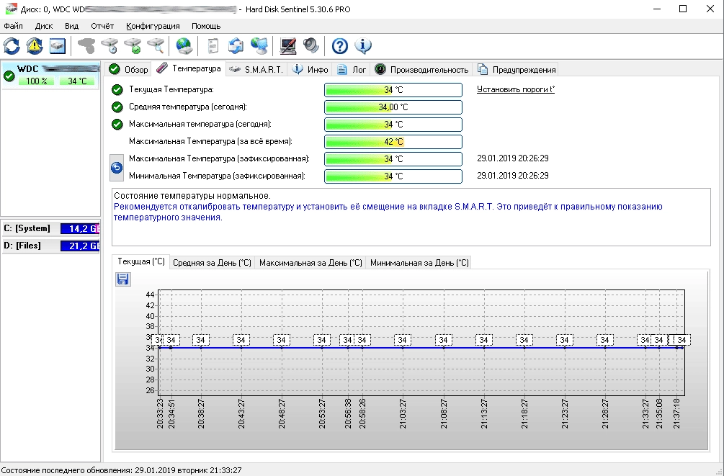
Task: Click the refresh disk status toolbar icon
Action: [12, 45]
